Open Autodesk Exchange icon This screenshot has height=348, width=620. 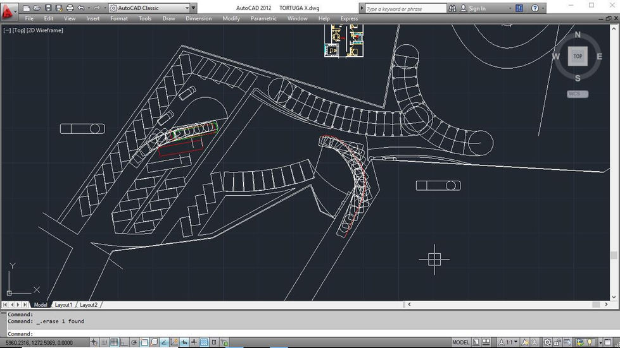coord(519,8)
